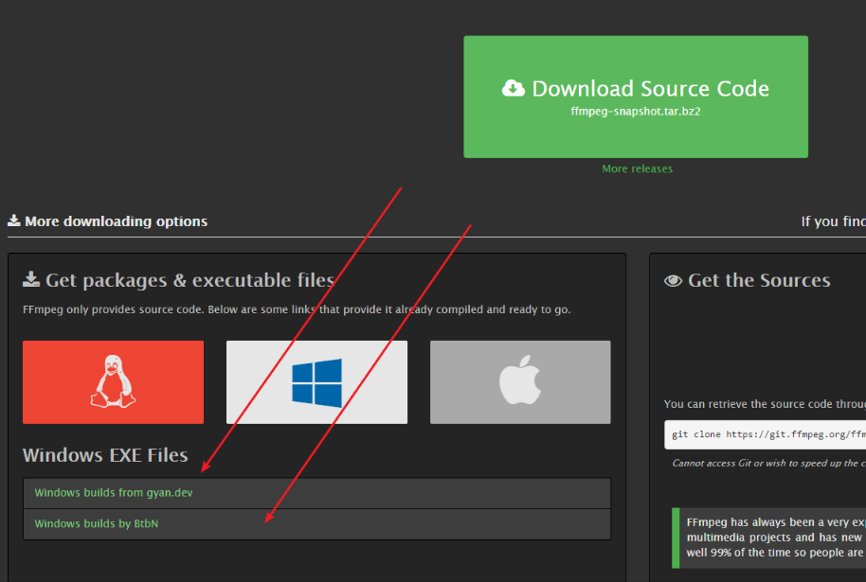Click the ffmpeg-snapshot.tar.bz2 filename
This screenshot has height=582, width=866.
coord(636,111)
